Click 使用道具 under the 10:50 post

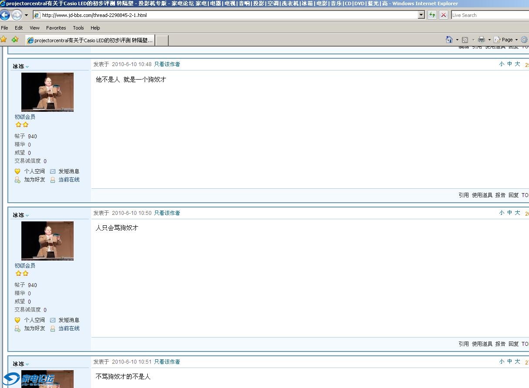[x=482, y=344]
